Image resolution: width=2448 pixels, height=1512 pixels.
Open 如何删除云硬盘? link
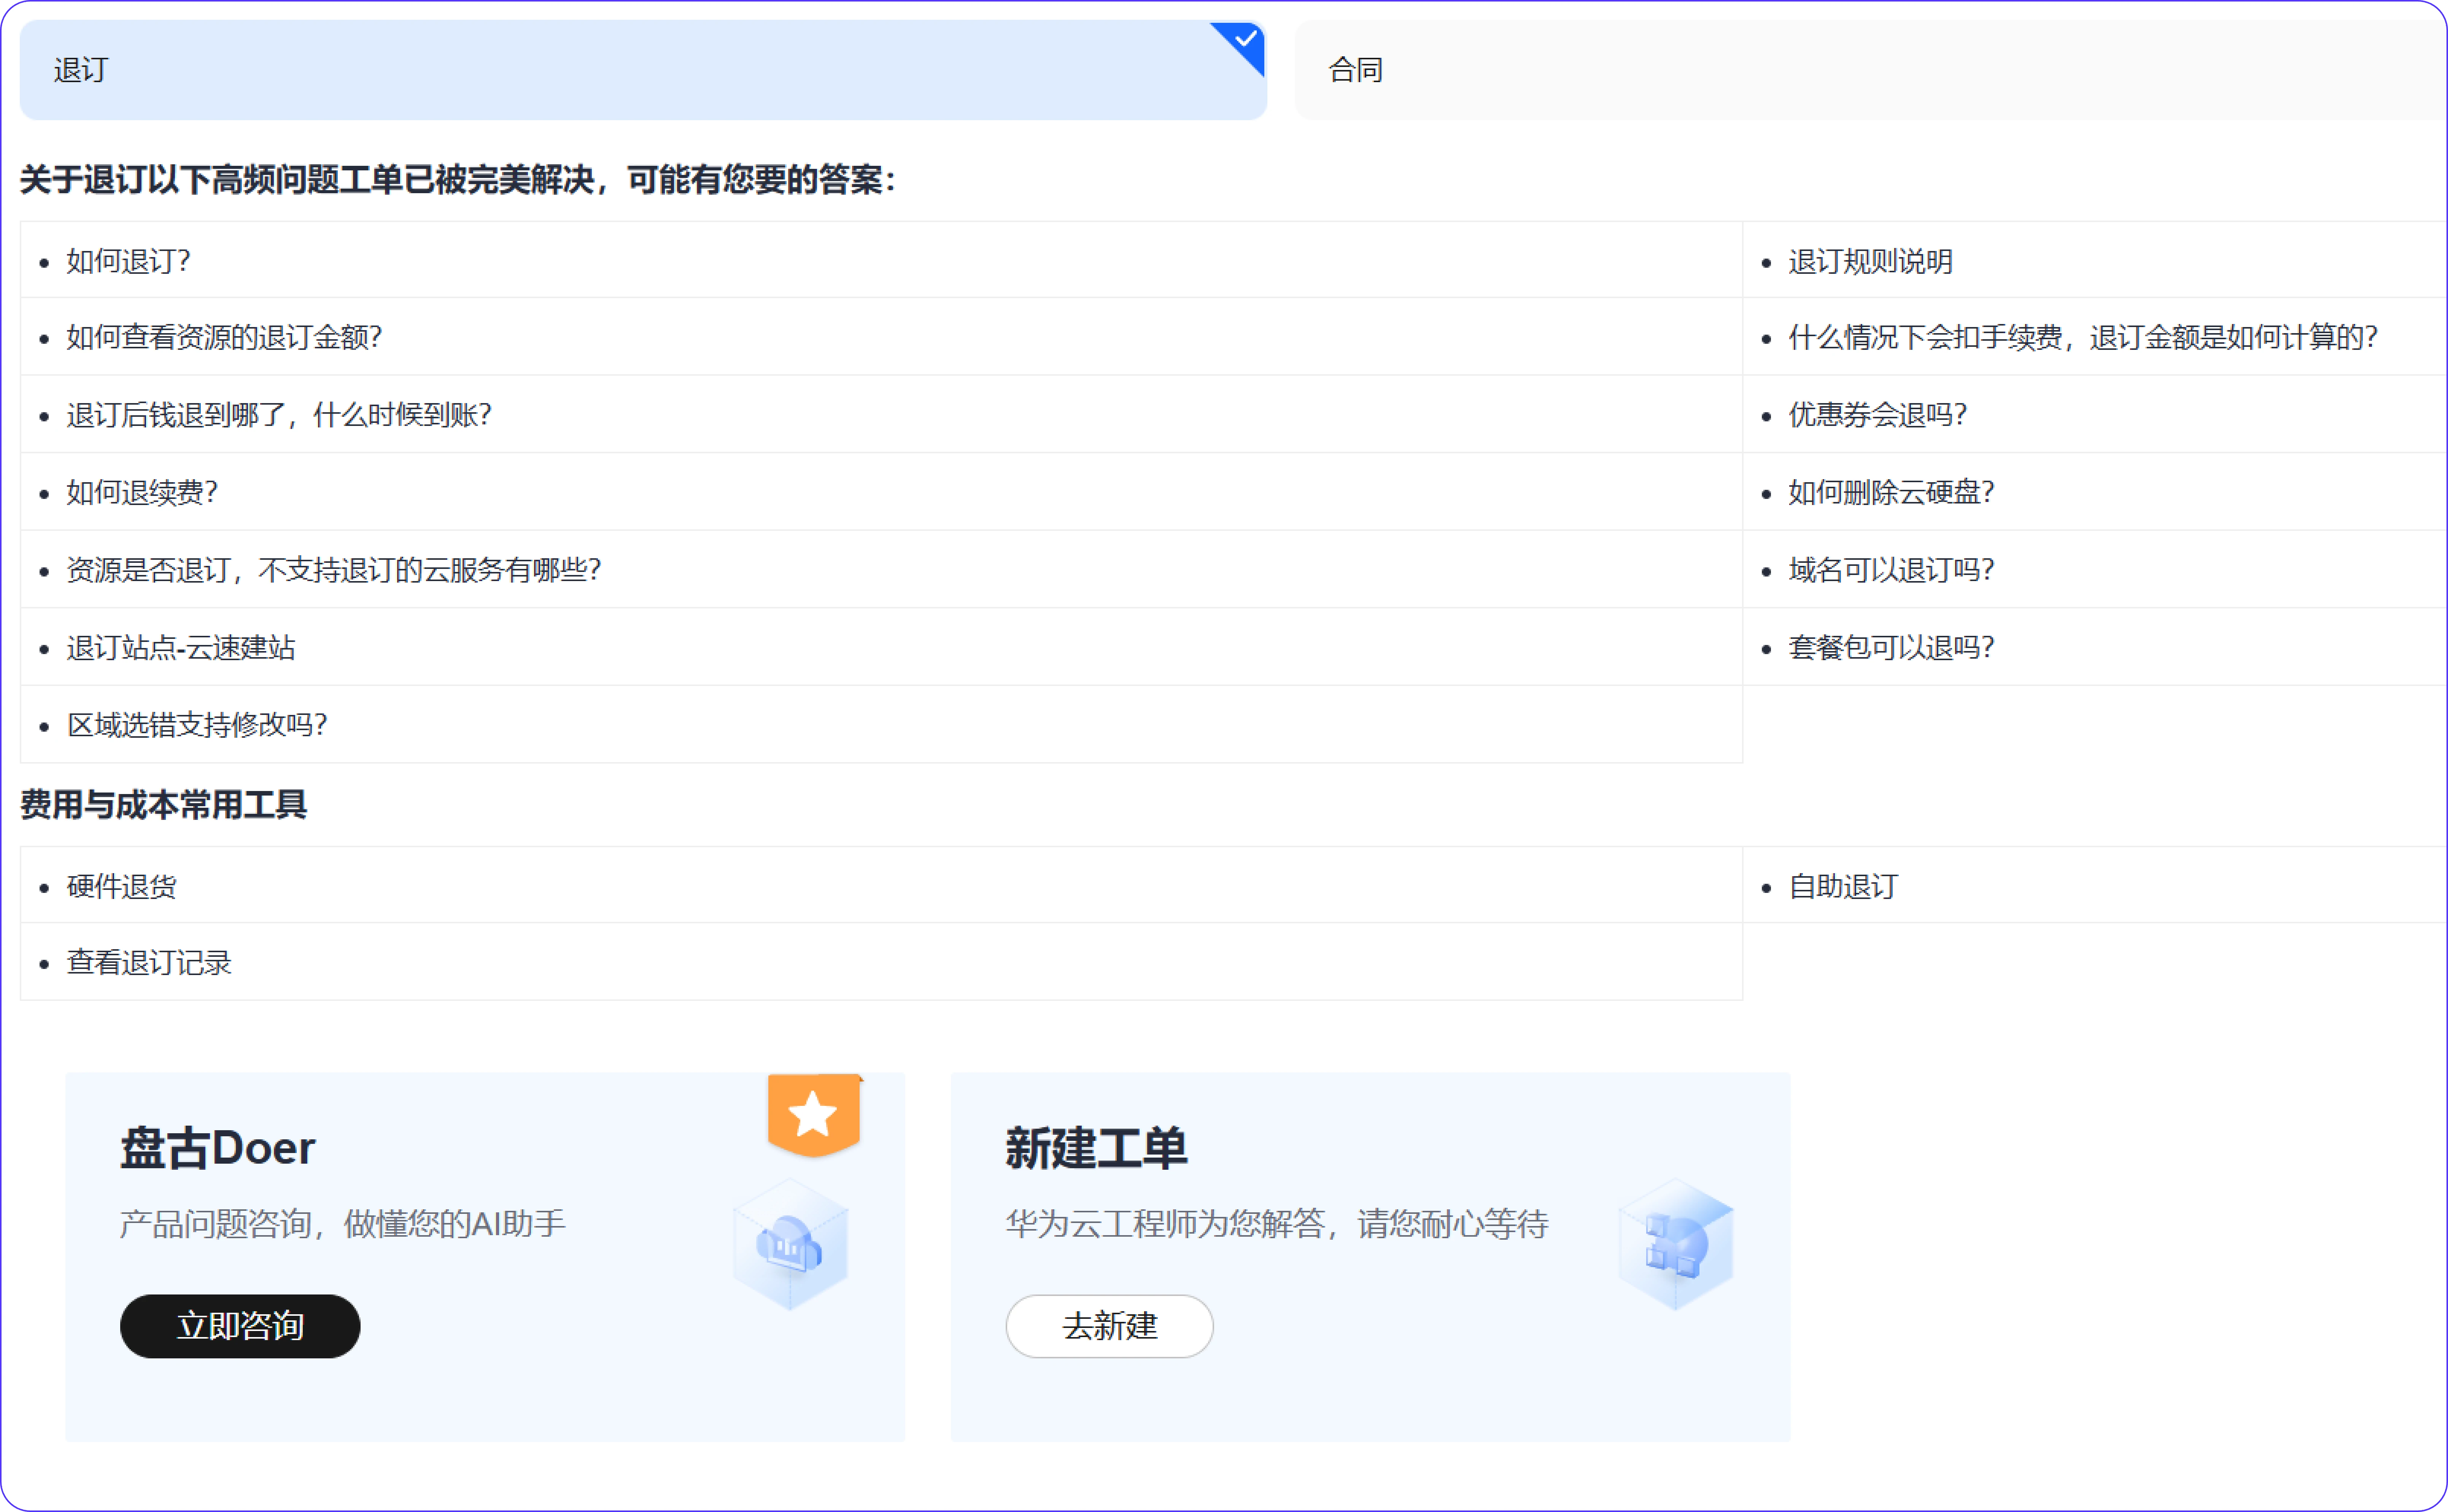point(1891,492)
